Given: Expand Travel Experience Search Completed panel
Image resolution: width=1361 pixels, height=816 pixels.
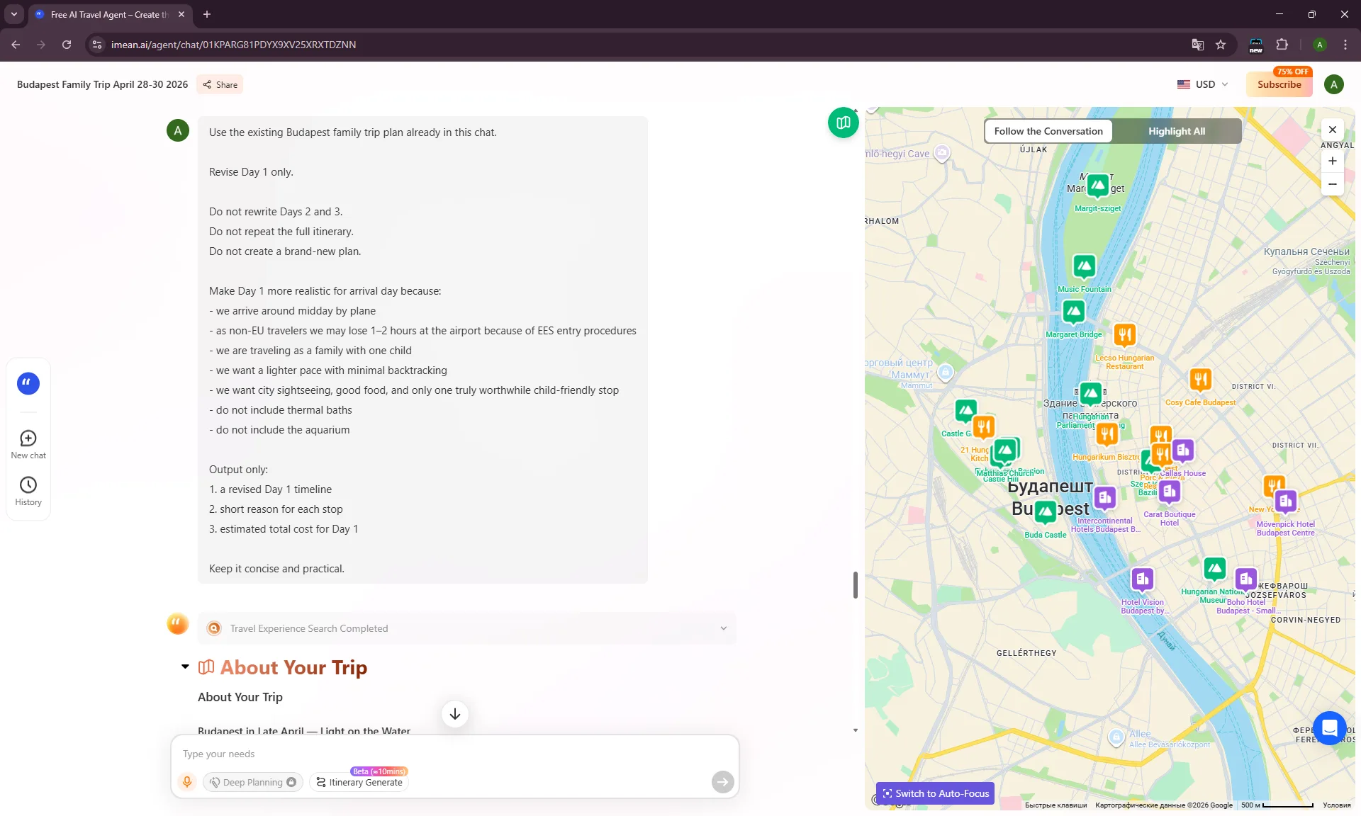Looking at the screenshot, I should coord(467,628).
